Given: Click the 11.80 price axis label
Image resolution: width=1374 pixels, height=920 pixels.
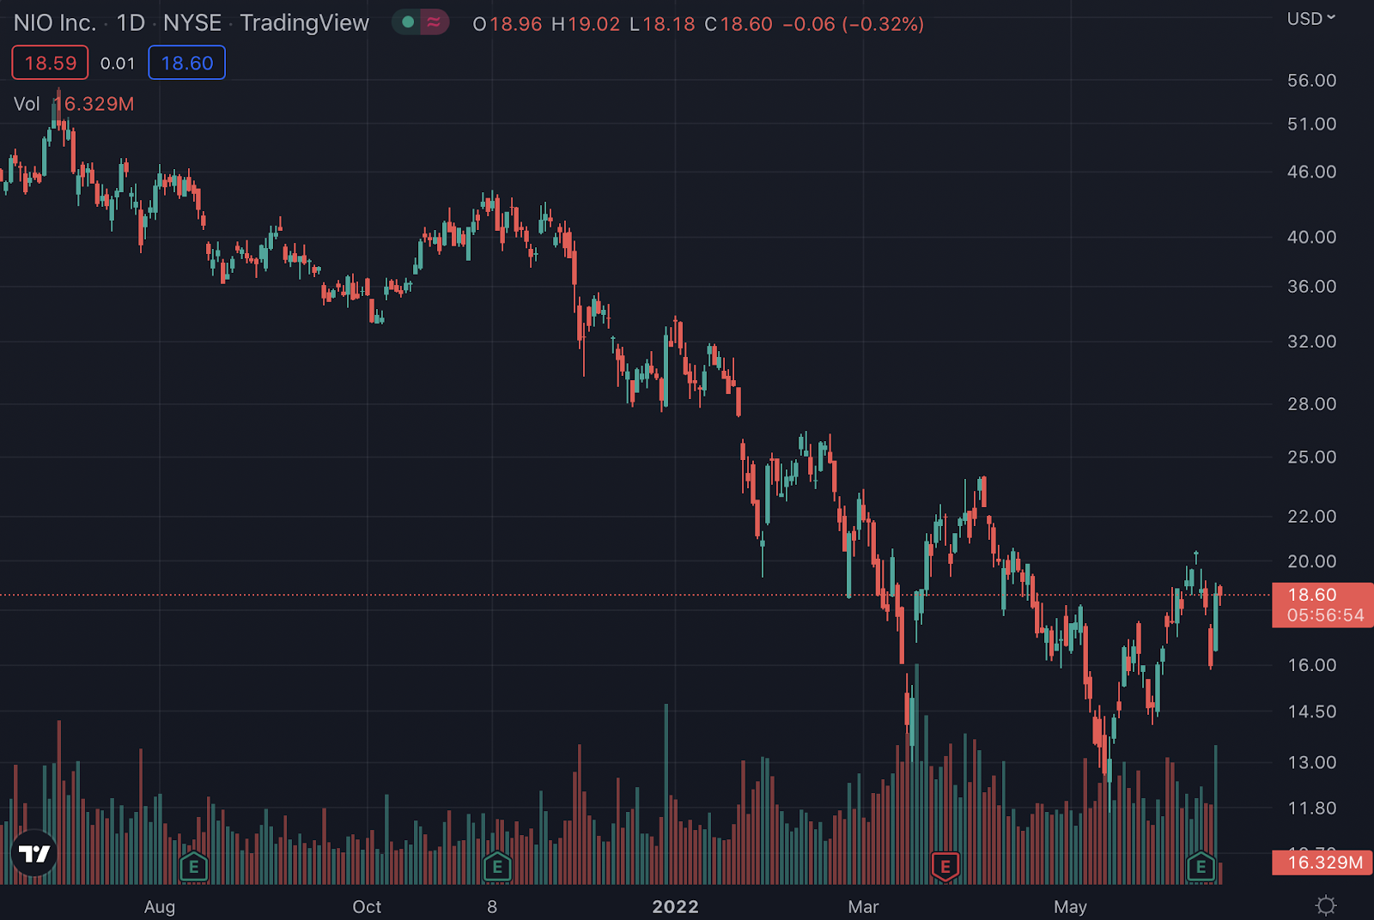Looking at the screenshot, I should [1311, 808].
